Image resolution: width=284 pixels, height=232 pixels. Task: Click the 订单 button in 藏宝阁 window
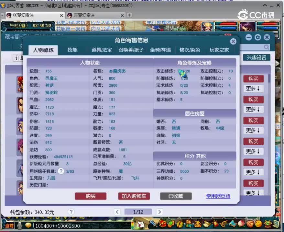tap(18, 58)
